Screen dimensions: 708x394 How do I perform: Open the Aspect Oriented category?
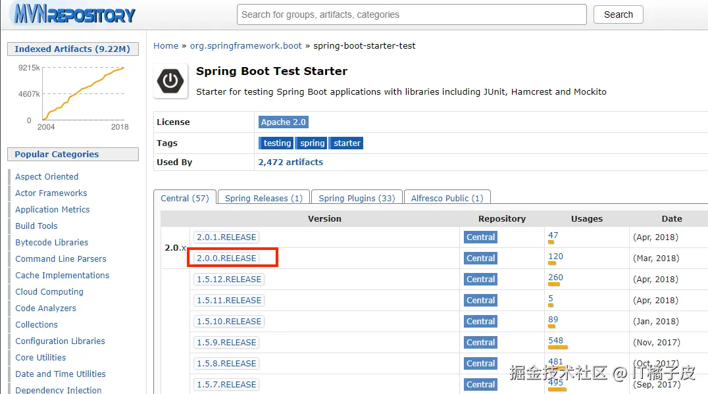[x=47, y=176]
